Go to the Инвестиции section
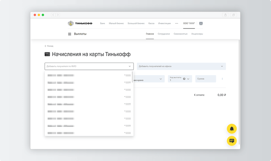Screen dimensions: 271x161 click(164, 23)
